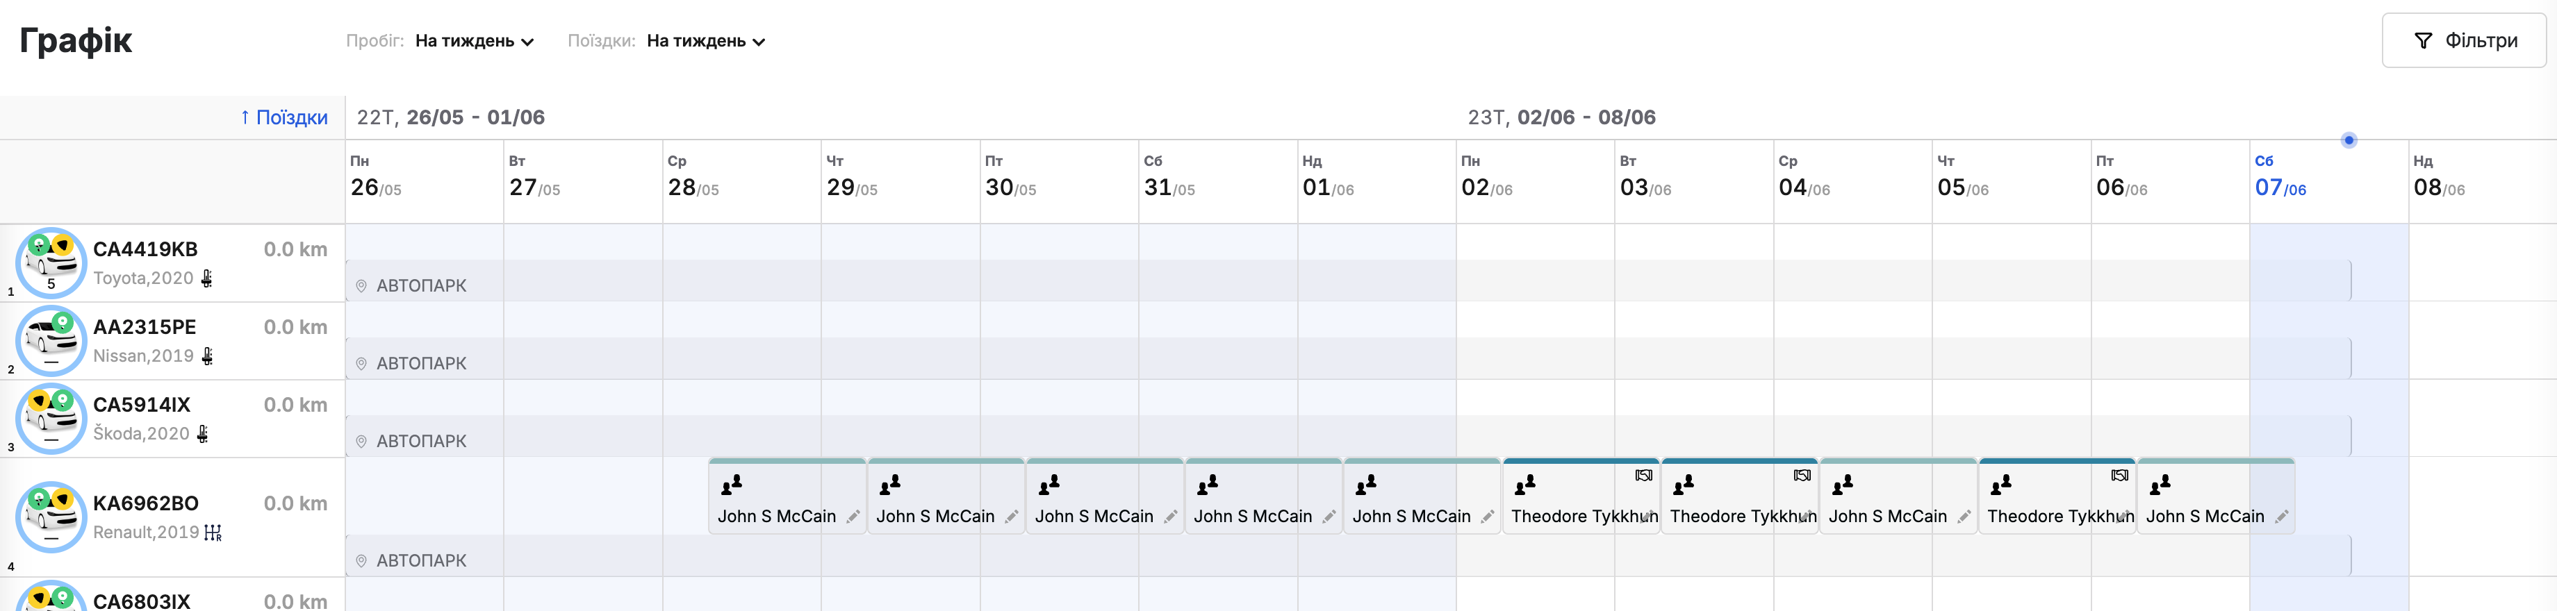Click the Графік page title
The height and width of the screenshot is (611, 2557).
point(76,41)
